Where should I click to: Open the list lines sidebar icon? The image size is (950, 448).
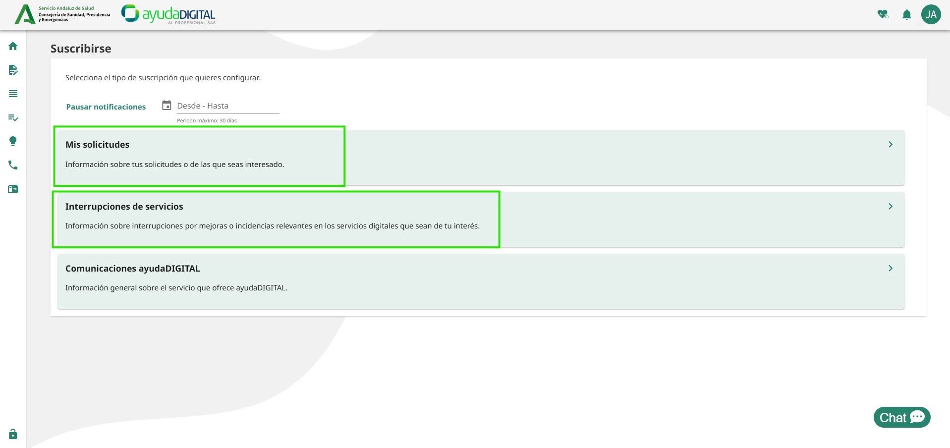[13, 94]
